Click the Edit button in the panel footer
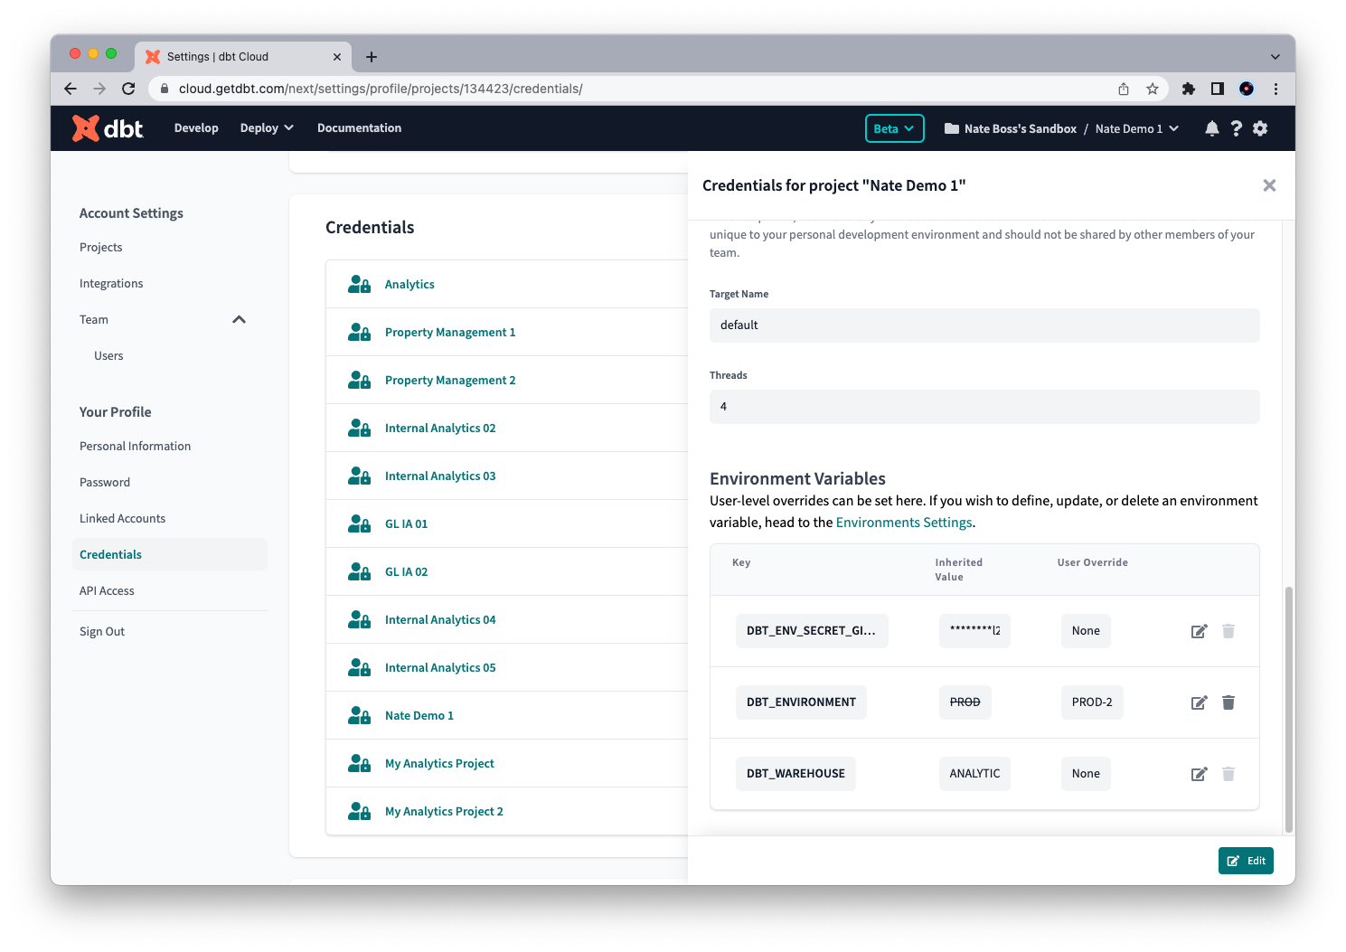The image size is (1346, 952). tap(1246, 861)
